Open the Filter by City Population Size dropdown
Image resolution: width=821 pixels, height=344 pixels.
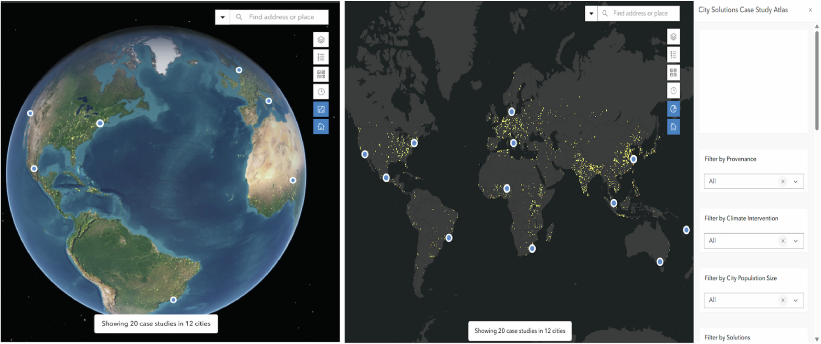tap(754, 300)
